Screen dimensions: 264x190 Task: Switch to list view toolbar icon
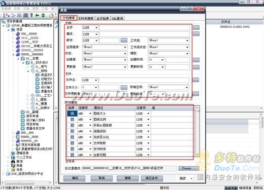point(19,15)
